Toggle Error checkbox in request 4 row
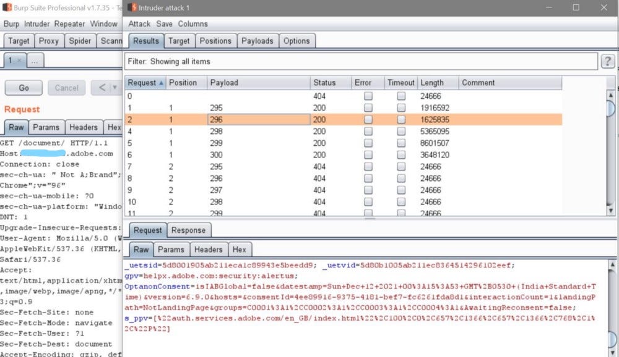619x357 pixels. [368, 131]
